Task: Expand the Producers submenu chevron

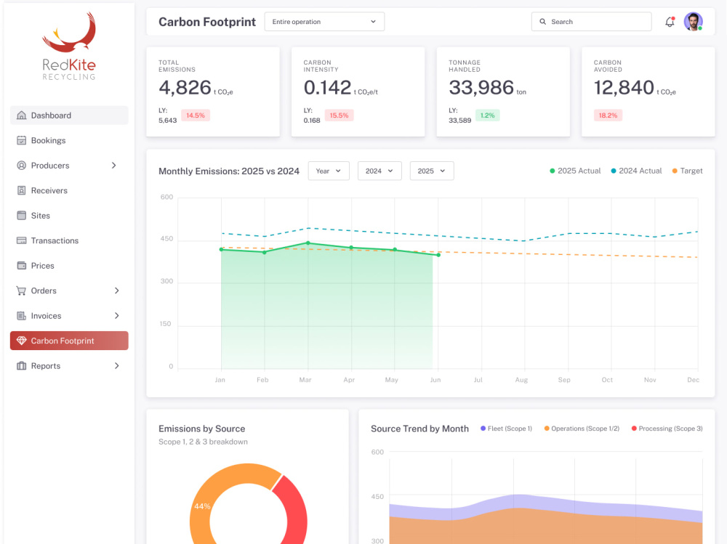Action: coord(113,166)
